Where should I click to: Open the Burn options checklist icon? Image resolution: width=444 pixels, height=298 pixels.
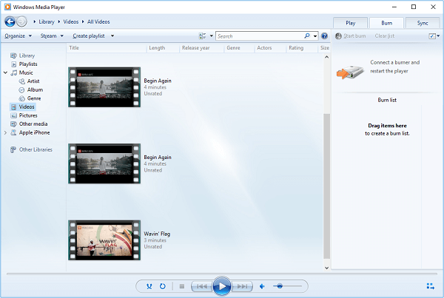pyautogui.click(x=432, y=36)
